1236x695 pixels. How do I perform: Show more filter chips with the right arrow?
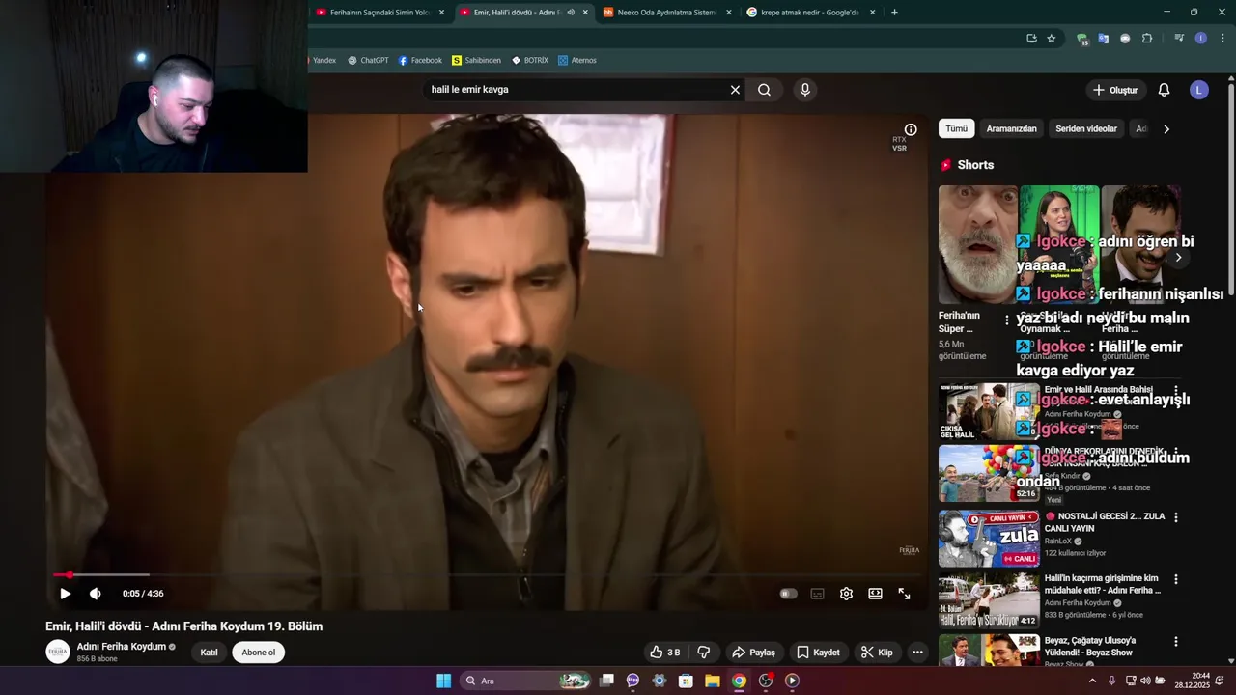pyautogui.click(x=1166, y=128)
